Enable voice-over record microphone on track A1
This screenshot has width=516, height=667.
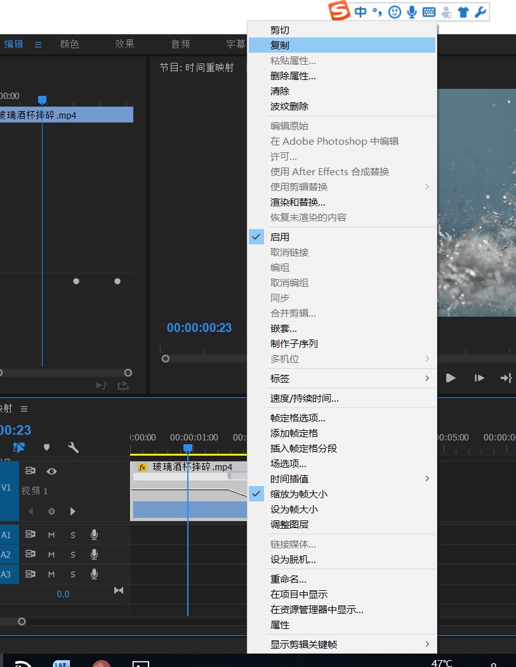[94, 535]
